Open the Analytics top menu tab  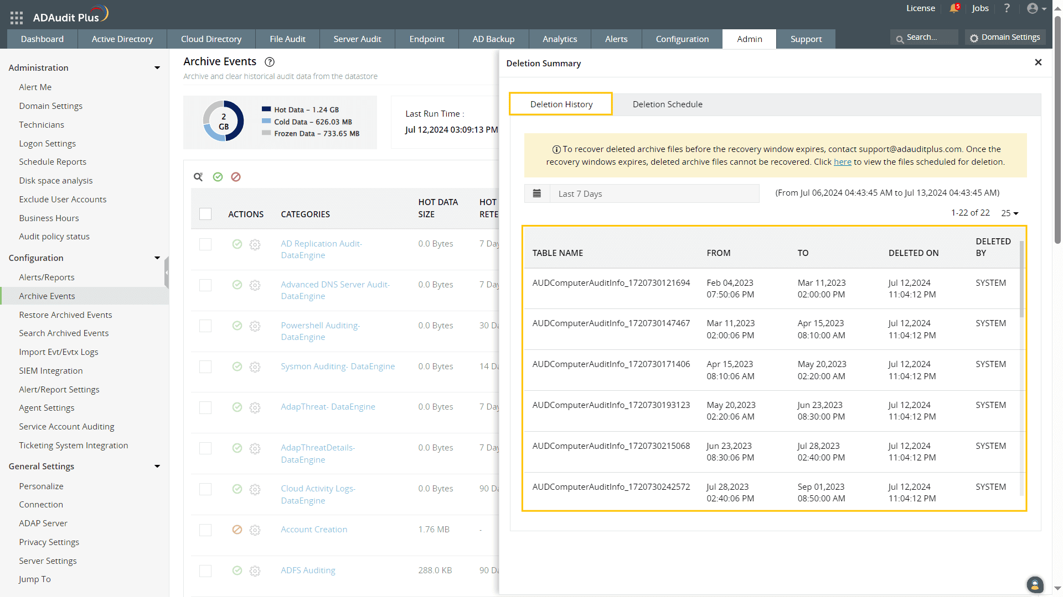click(x=559, y=39)
